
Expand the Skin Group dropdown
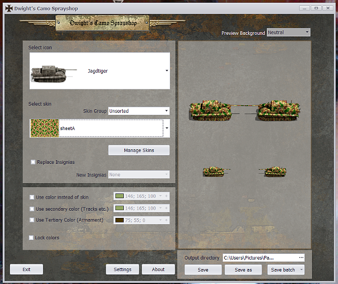pyautogui.click(x=138, y=111)
